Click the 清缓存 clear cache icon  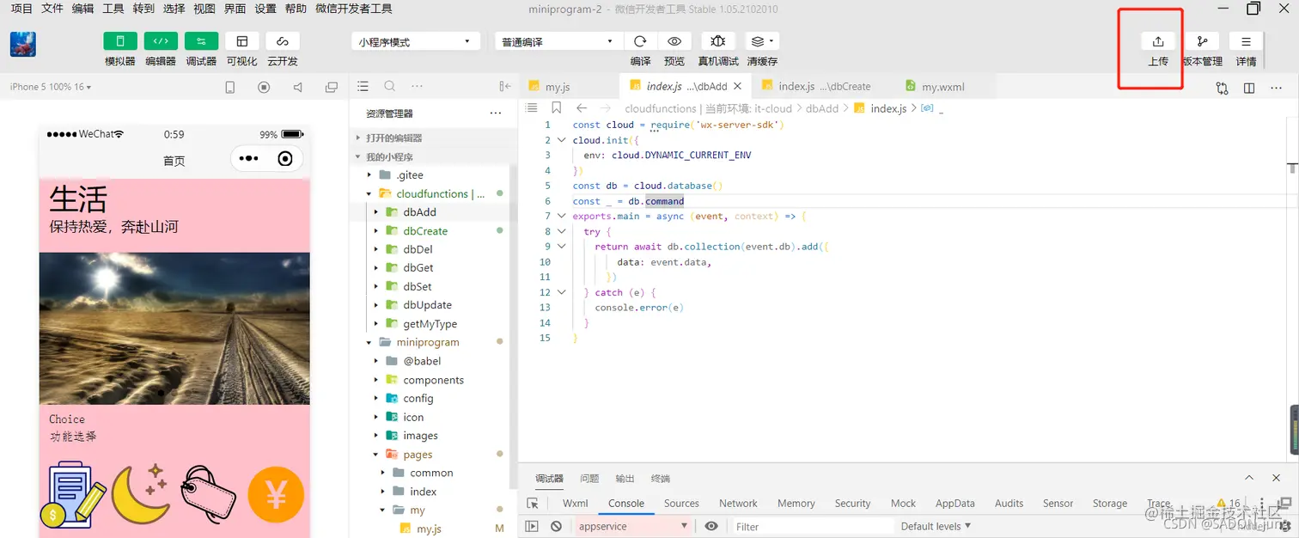761,41
